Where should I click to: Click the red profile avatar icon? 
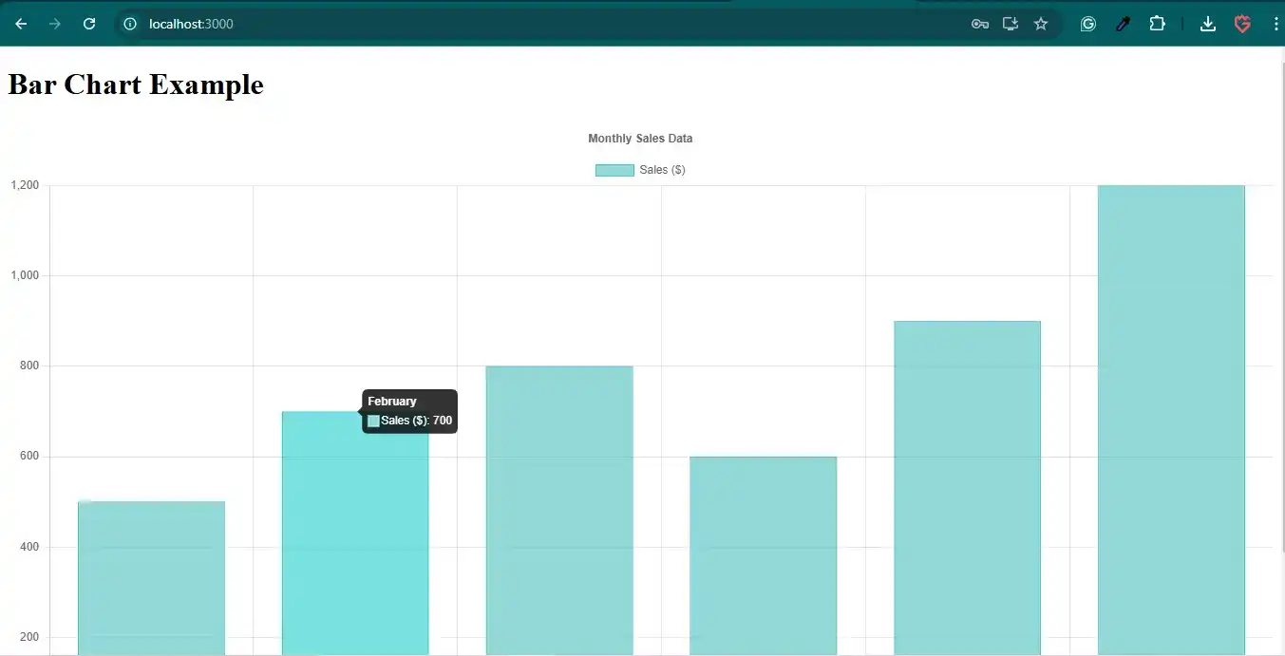1242,24
